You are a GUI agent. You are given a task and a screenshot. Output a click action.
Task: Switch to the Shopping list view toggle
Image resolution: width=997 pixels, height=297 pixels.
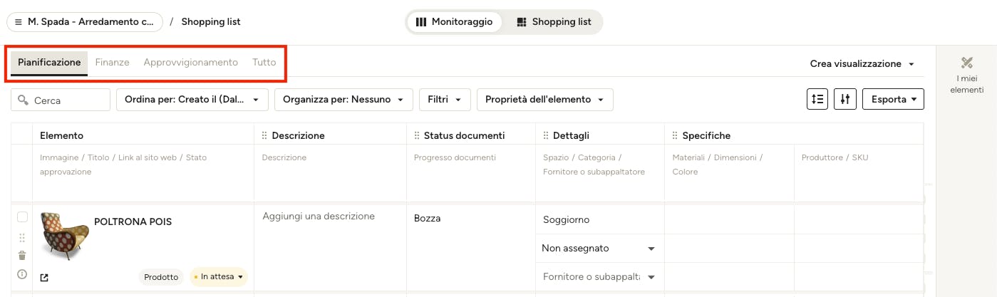[x=554, y=22]
